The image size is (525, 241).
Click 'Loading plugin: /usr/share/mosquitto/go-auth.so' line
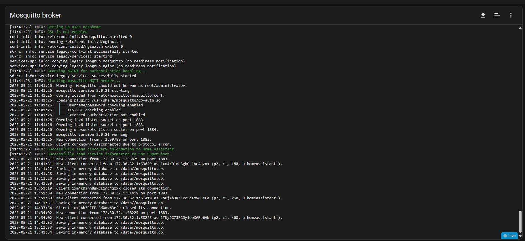85,100
